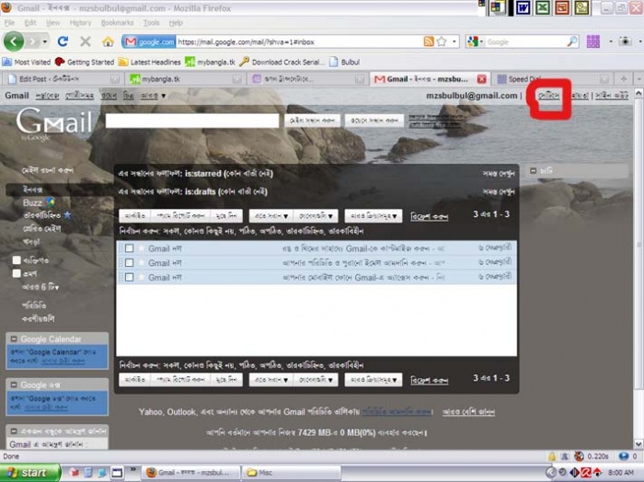
Task: Tick the import contacts and old email message checkbox
Action: (x=130, y=262)
